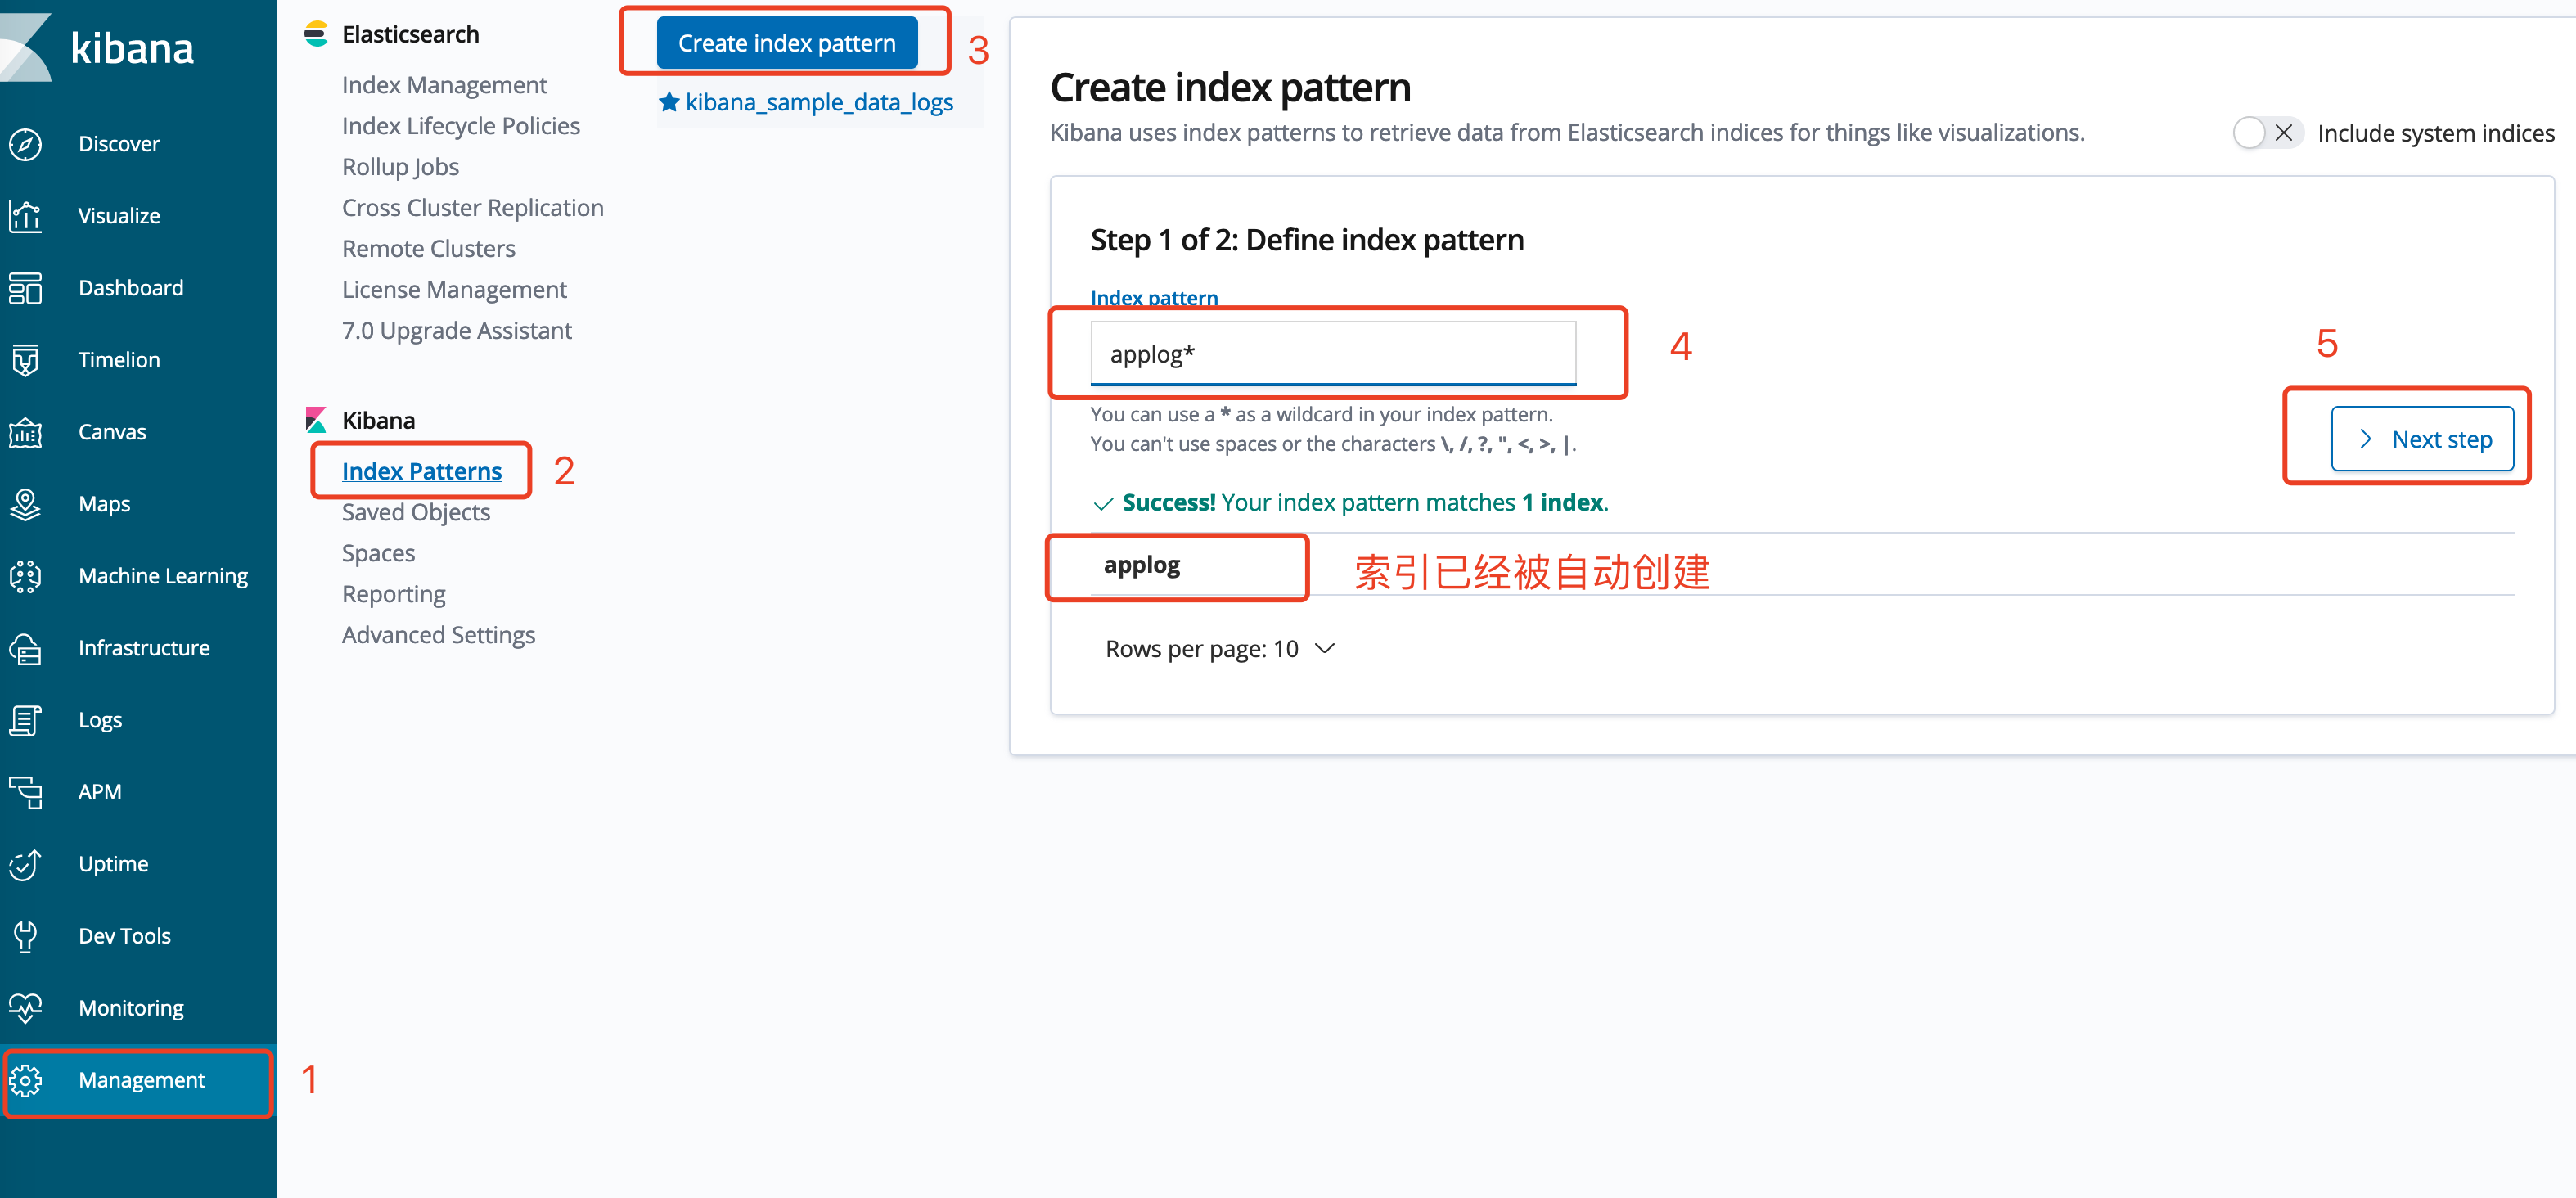This screenshot has width=2576, height=1198.
Task: Click the Next step button
Action: tap(2422, 439)
